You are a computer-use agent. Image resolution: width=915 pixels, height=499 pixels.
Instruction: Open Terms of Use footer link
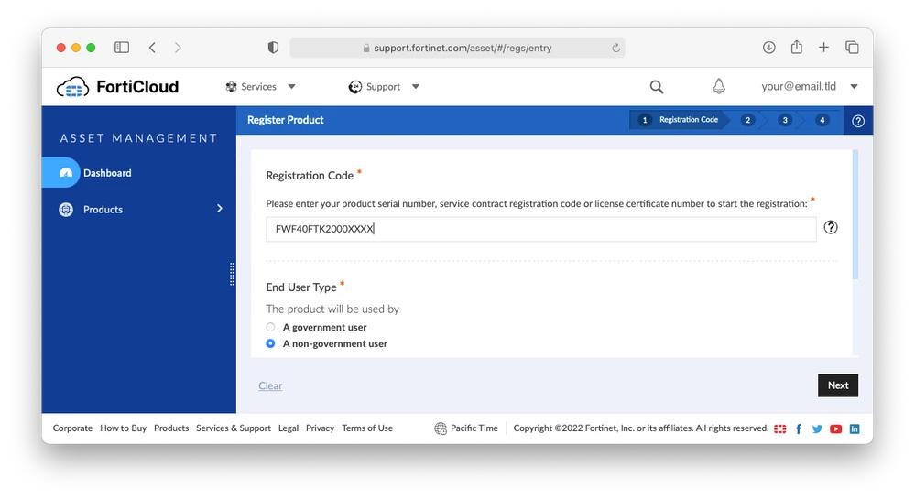click(x=367, y=428)
